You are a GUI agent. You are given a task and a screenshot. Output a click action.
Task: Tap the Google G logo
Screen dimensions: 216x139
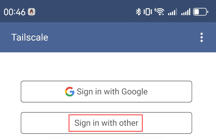tap(70, 91)
